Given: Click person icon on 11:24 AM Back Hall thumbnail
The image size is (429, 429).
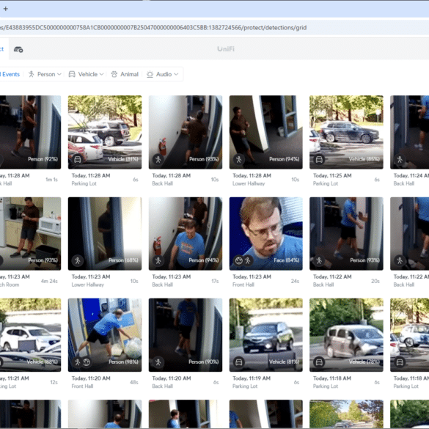Looking at the screenshot, I should tap(400, 160).
